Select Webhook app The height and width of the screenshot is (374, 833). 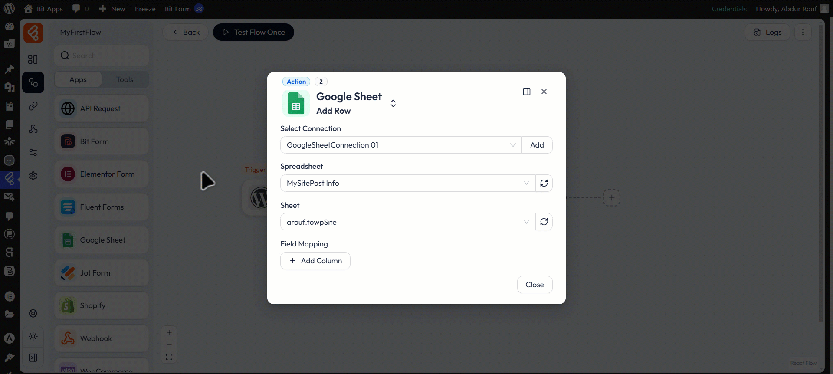[x=102, y=338]
